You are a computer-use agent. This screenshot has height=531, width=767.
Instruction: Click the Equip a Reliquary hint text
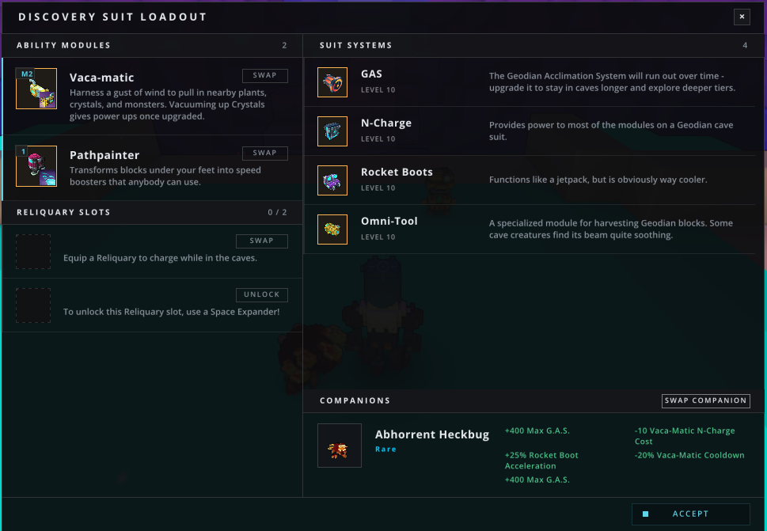160,258
